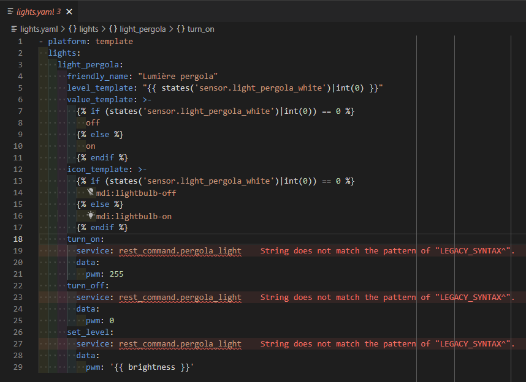Click the breadcrumb chevron before light_pergola
The image size is (526, 382).
104,29
